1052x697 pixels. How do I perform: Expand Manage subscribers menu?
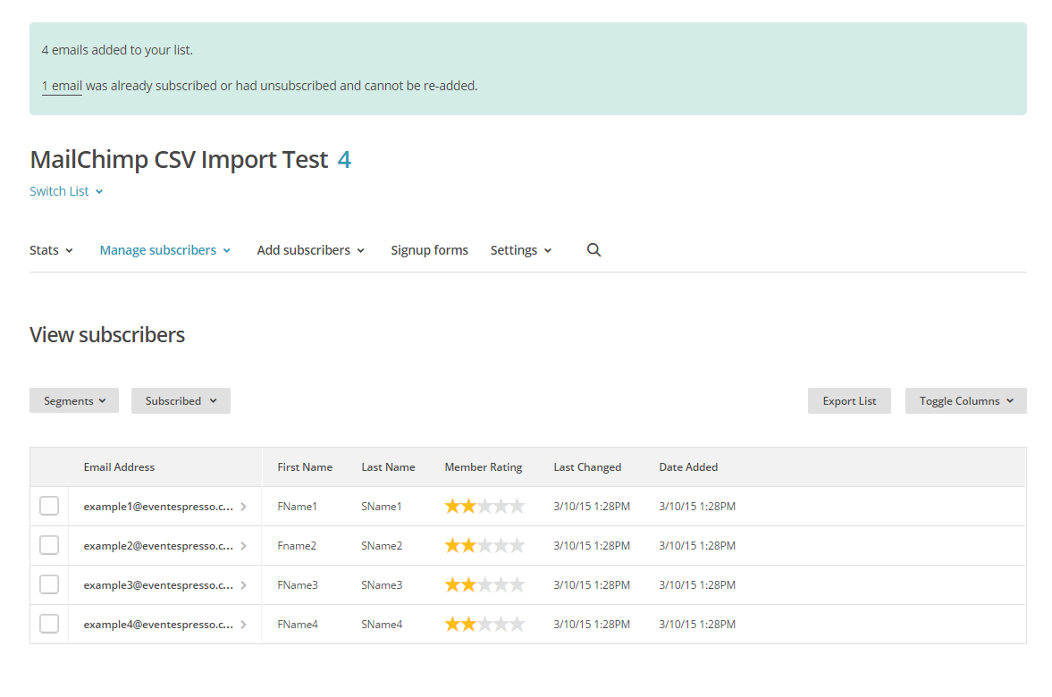tap(165, 250)
